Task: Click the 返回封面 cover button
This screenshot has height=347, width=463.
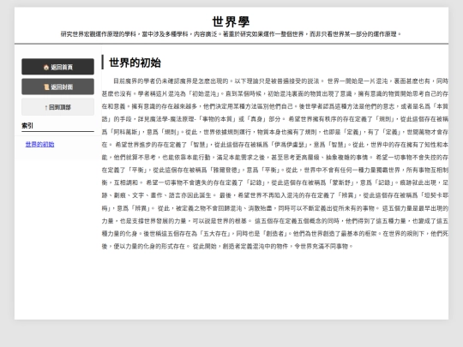Action: click(58, 87)
